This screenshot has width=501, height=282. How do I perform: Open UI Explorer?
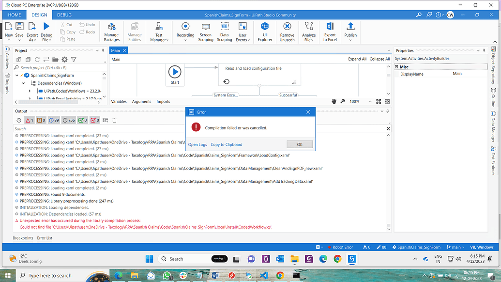pyautogui.click(x=264, y=31)
